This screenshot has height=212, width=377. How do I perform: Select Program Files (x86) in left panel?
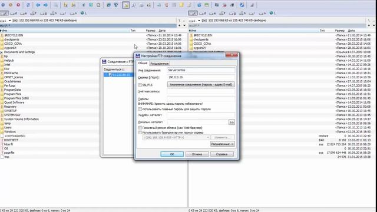[16, 98]
